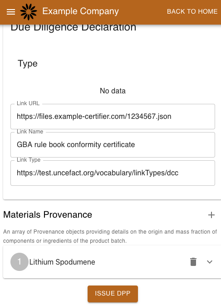
Task: Click the numbered badge 1 circle
Action: (19, 262)
